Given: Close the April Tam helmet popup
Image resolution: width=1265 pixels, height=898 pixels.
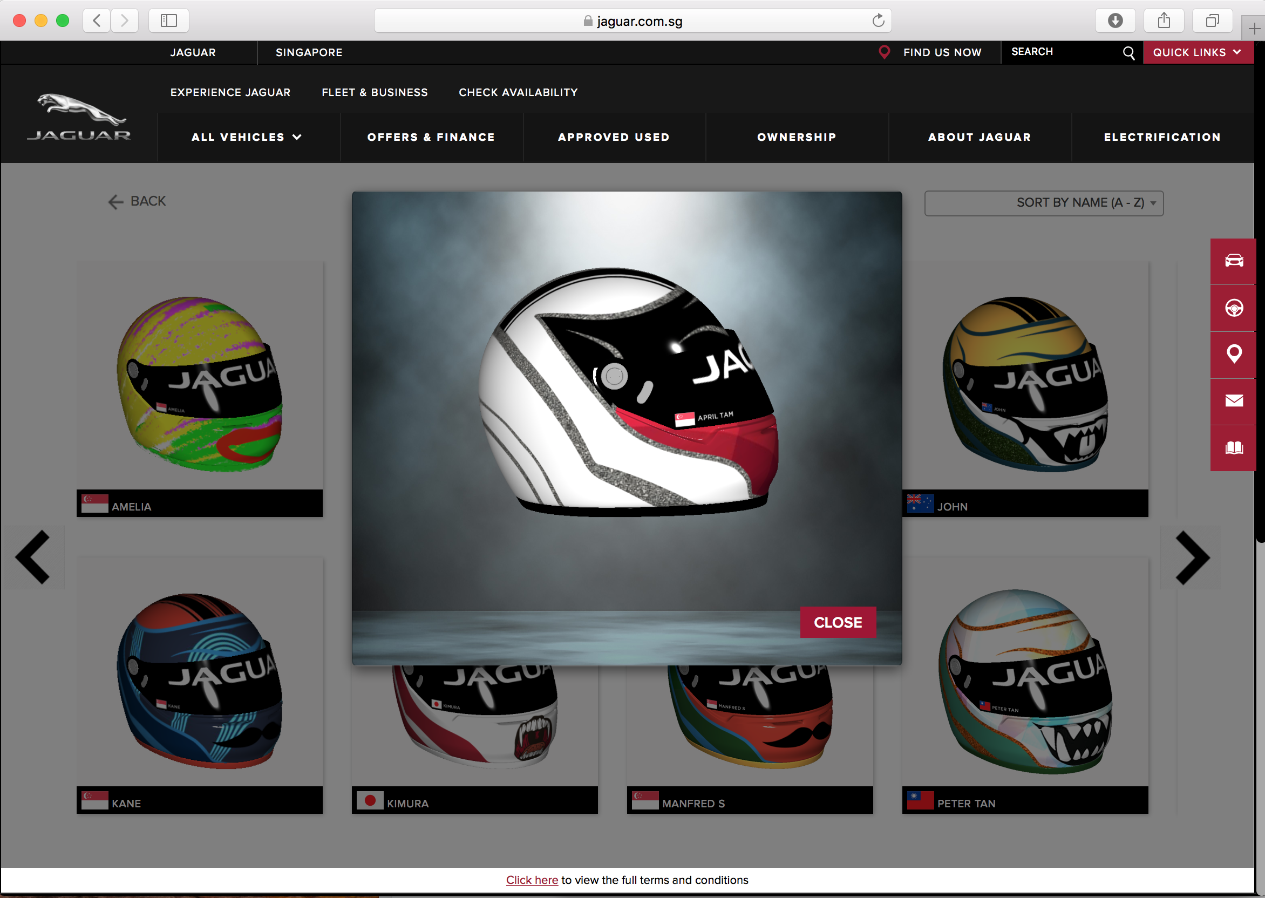Looking at the screenshot, I should pos(838,622).
